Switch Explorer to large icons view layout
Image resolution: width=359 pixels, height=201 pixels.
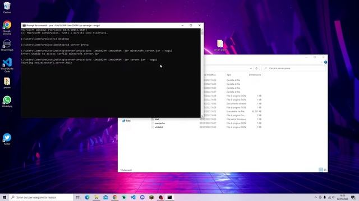coord(325,170)
